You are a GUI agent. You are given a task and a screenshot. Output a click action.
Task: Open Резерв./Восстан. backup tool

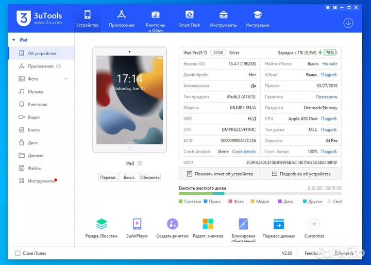(x=102, y=224)
